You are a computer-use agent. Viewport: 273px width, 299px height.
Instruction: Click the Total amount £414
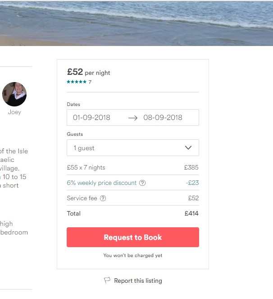point(191,214)
